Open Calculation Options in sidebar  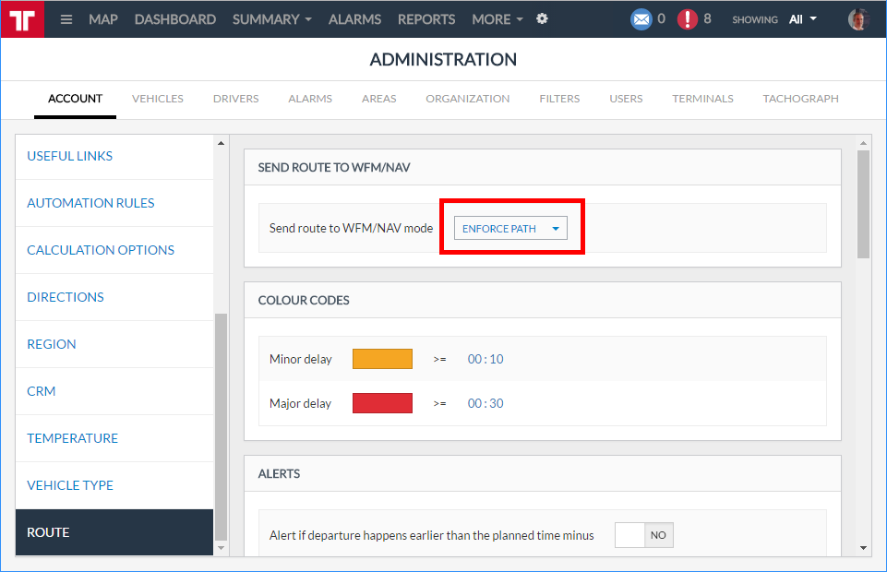101,250
